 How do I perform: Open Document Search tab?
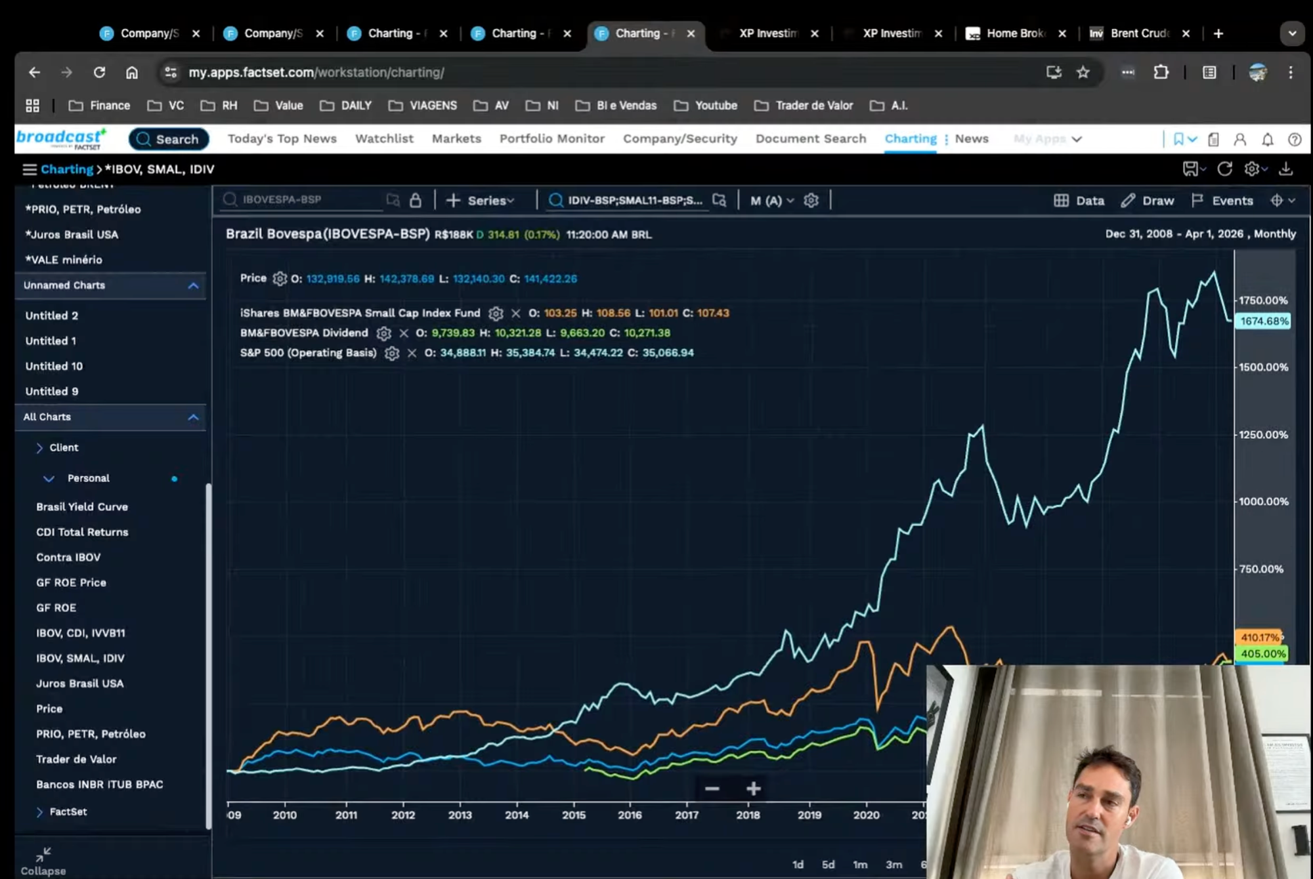811,138
